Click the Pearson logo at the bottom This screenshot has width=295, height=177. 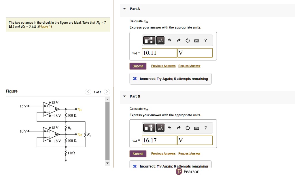point(188,171)
